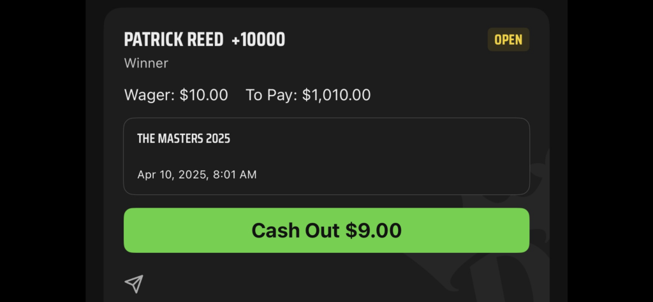Tap the paper plane share icon
The height and width of the screenshot is (302, 653).
(134, 284)
